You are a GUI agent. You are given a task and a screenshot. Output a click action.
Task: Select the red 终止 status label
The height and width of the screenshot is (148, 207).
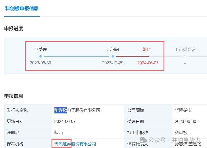tap(147, 49)
